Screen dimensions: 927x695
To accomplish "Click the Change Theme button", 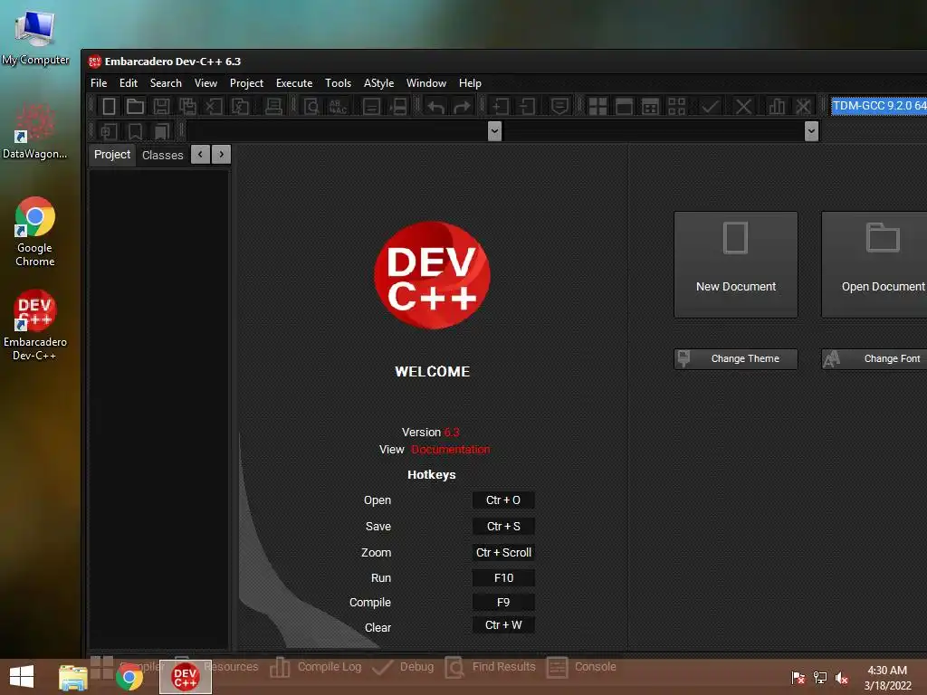I will click(x=735, y=358).
